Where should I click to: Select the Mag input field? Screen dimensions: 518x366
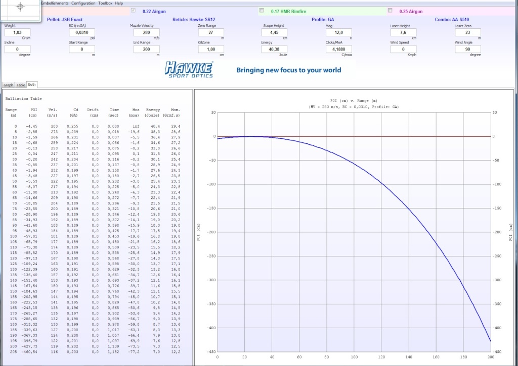(x=338, y=32)
